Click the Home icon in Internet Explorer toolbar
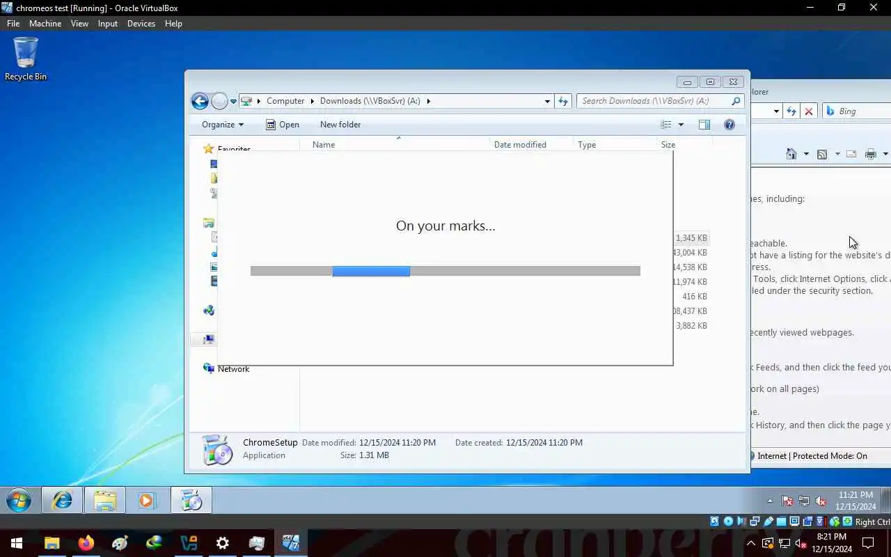This screenshot has height=557, width=891. pos(791,154)
